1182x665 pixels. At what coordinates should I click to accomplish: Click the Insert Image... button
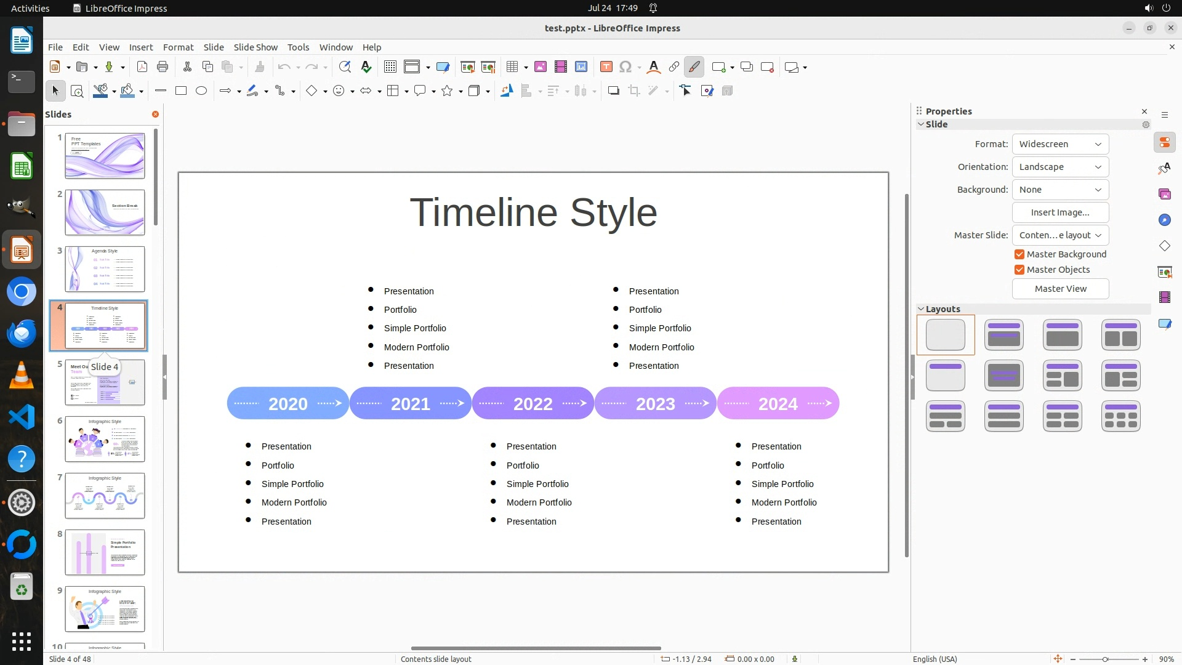pyautogui.click(x=1060, y=212)
